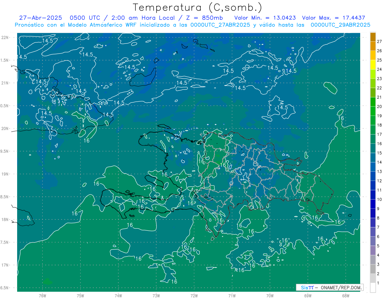
Task: Click the '73W' longitude axis label
Action: 156,296
